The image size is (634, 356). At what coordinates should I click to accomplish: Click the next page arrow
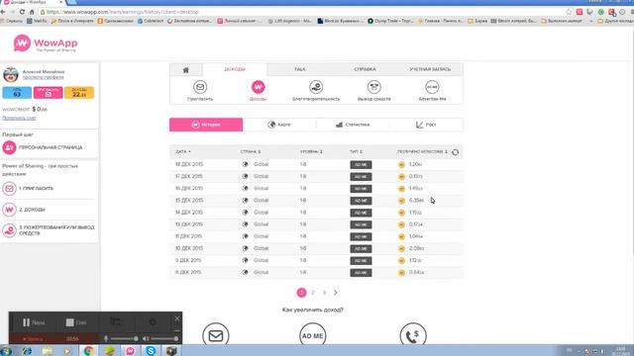tap(335, 293)
